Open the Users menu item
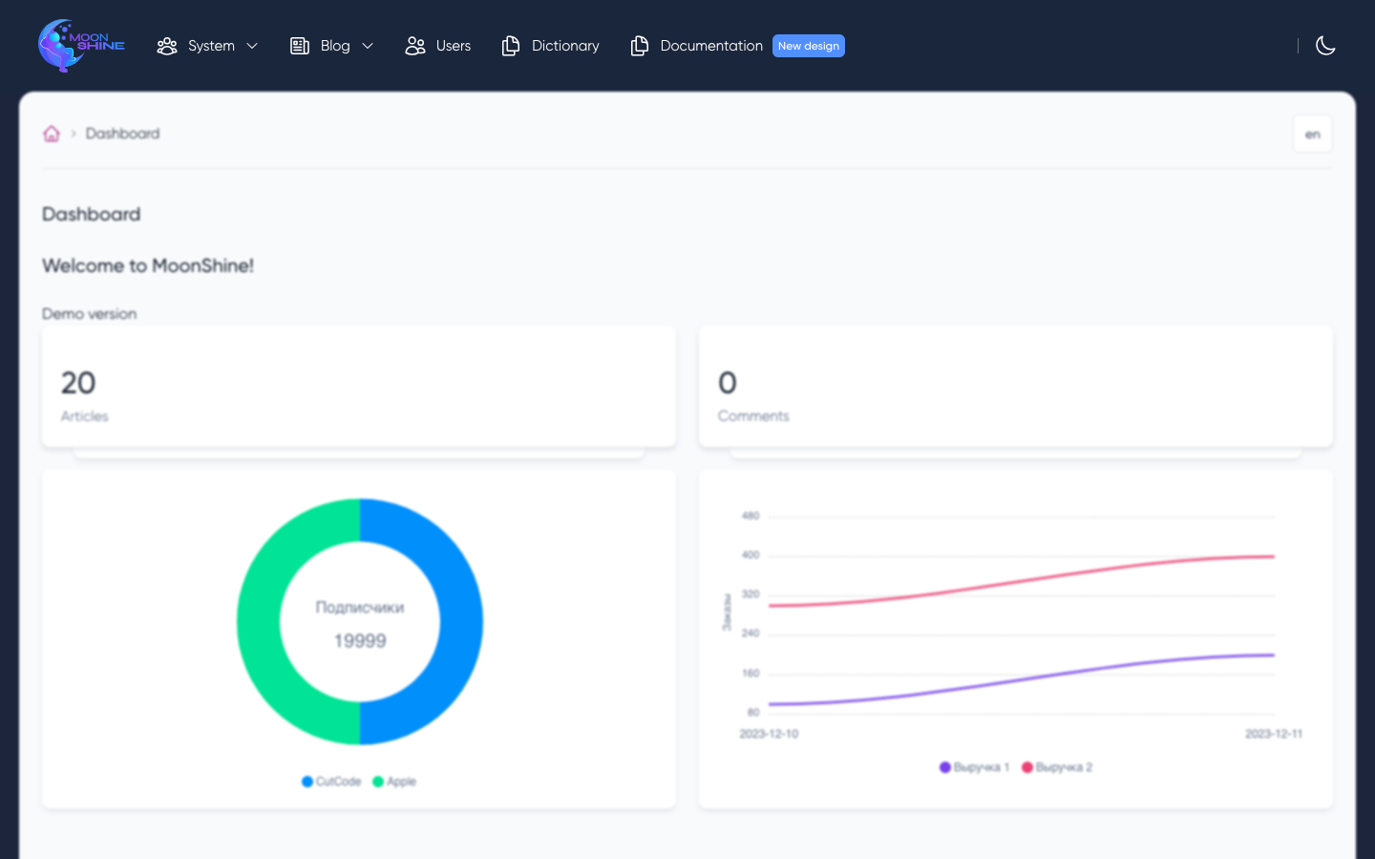The height and width of the screenshot is (859, 1375). click(453, 46)
